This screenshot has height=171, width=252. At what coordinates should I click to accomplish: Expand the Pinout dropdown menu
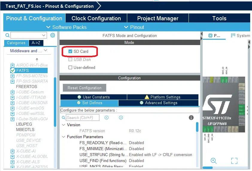pos(134,27)
